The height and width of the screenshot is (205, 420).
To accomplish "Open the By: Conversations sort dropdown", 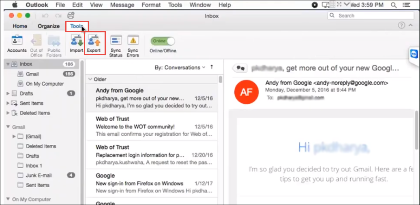I will tap(180, 68).
